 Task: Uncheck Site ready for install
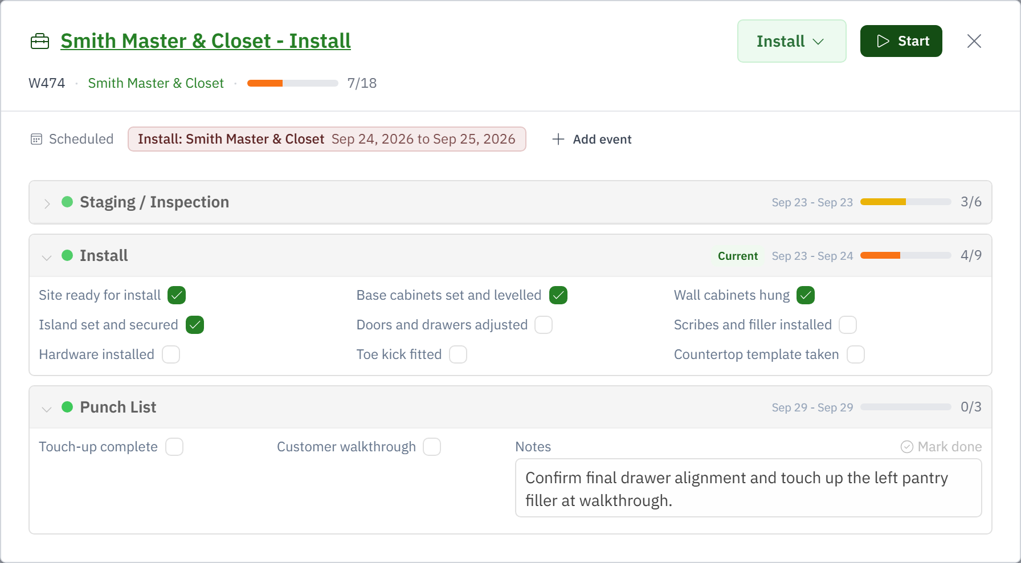[177, 295]
